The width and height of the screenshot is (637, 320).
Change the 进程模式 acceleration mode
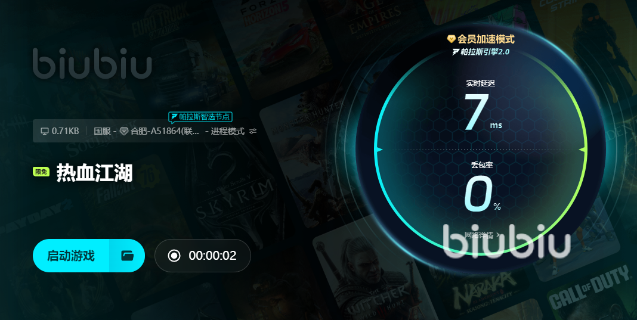click(x=227, y=131)
